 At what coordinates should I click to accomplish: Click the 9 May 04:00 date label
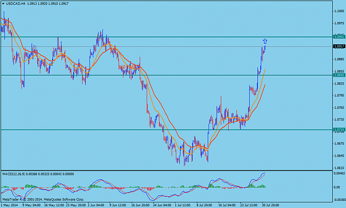[32, 205]
